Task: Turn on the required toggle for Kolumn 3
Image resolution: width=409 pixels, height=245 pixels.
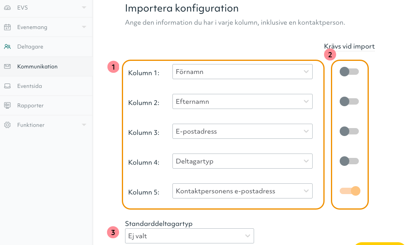Action: [x=349, y=131]
